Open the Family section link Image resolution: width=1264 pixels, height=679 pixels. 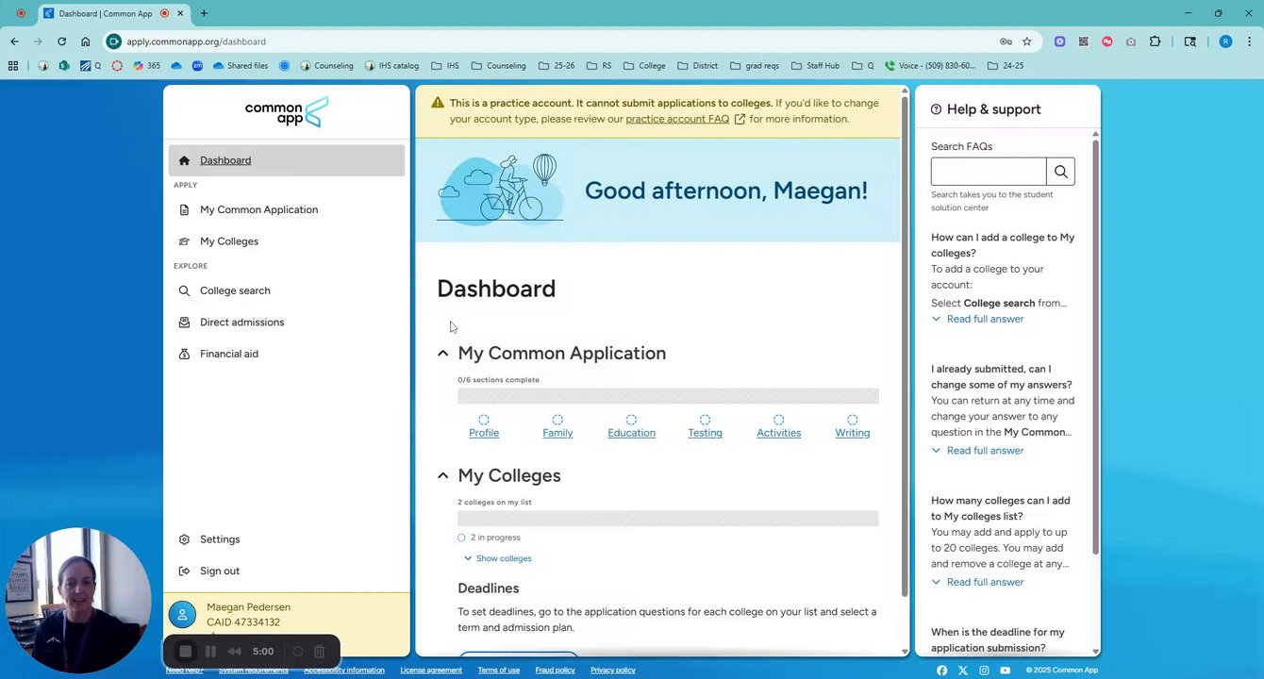[x=557, y=433]
